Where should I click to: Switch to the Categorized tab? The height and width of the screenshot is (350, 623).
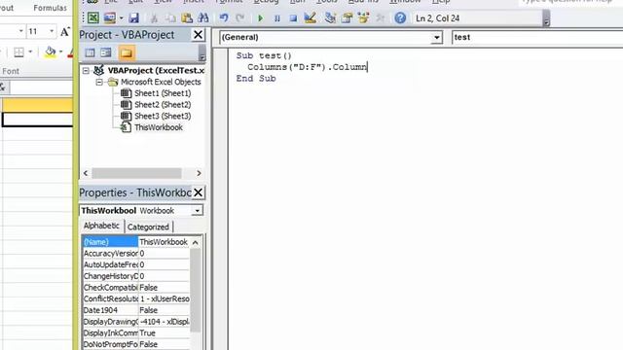(148, 227)
